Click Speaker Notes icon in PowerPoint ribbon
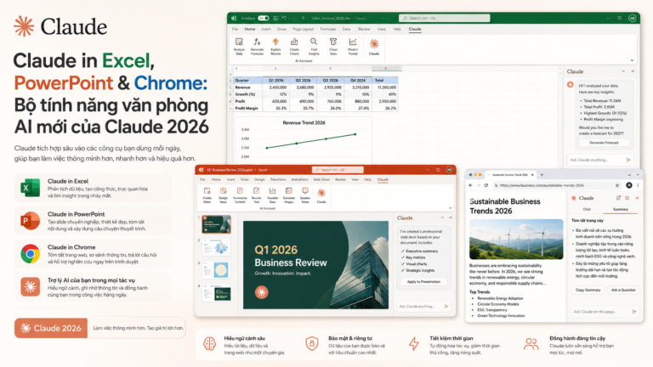The width and height of the screenshot is (653, 367). 305,190
